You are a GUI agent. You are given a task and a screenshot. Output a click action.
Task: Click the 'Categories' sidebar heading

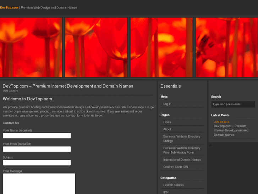[168, 178]
